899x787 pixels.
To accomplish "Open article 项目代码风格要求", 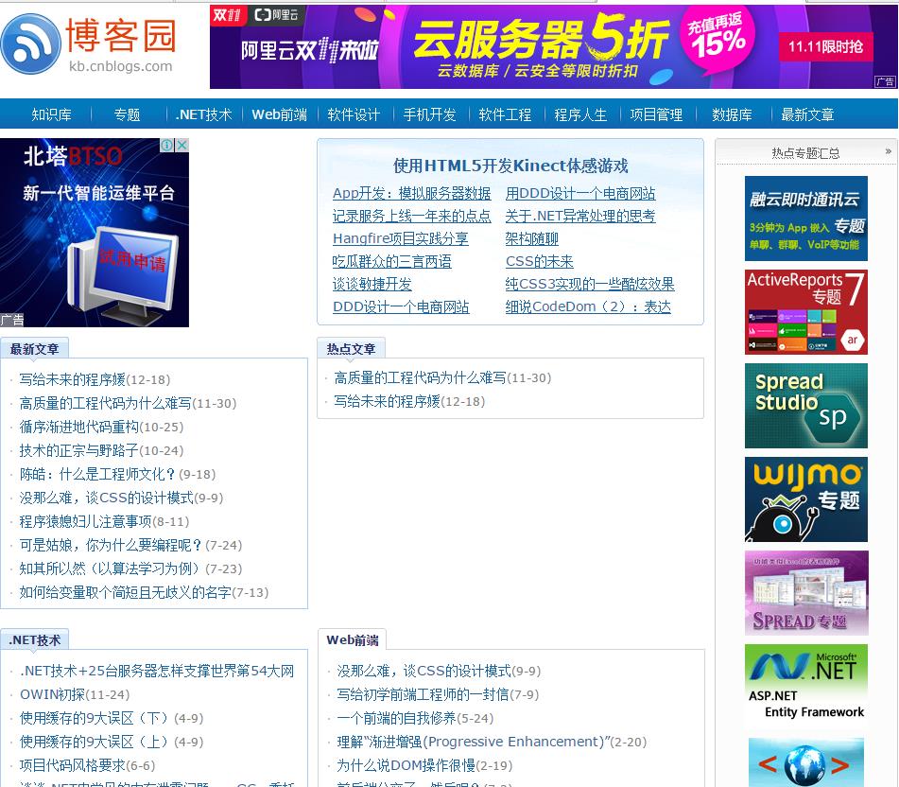I will coord(72,765).
